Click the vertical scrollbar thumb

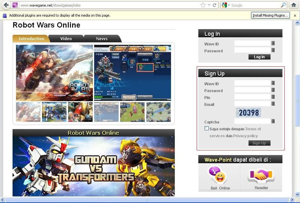[x=297, y=101]
